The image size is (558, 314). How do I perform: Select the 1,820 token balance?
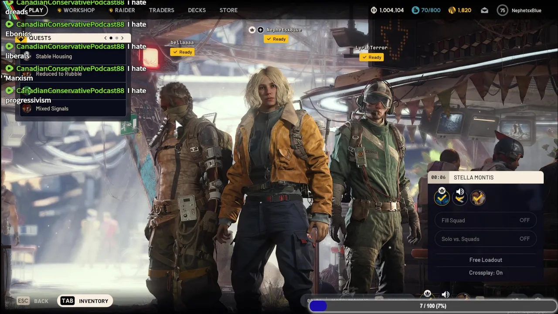(x=464, y=10)
